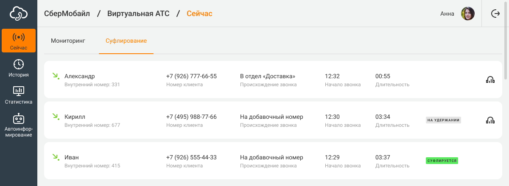Open the Автоинформирование robot section
The width and height of the screenshot is (509, 186).
point(19,125)
